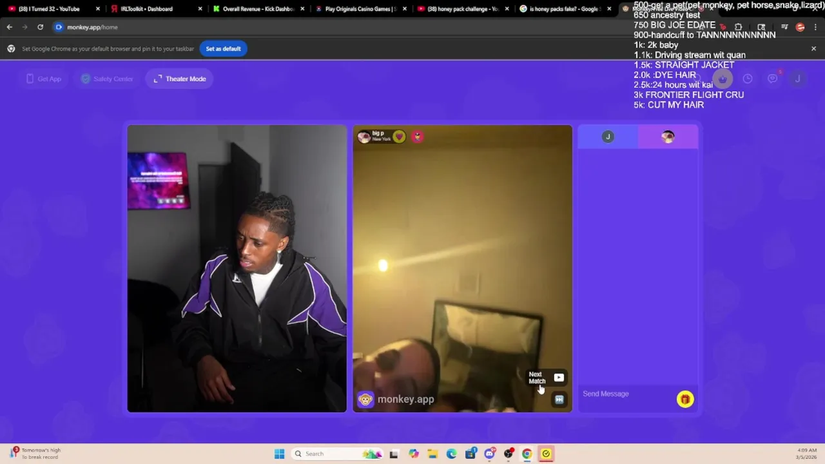Dismiss the default browser info bar
825x464 pixels.
click(813, 48)
